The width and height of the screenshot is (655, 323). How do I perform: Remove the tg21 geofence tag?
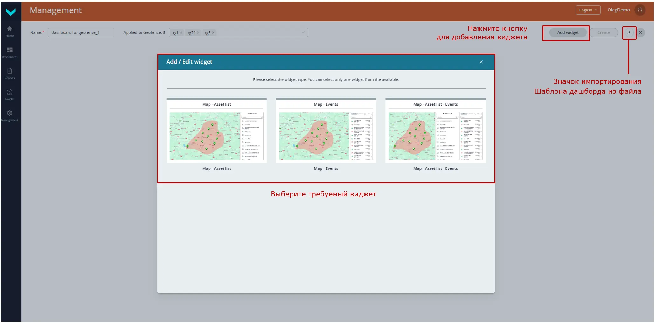[x=198, y=33]
